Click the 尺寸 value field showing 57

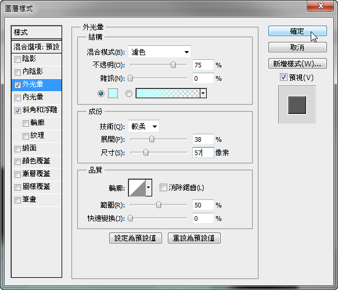tap(203, 153)
